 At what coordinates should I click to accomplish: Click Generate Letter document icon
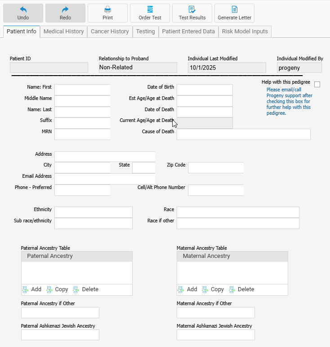[x=234, y=9]
